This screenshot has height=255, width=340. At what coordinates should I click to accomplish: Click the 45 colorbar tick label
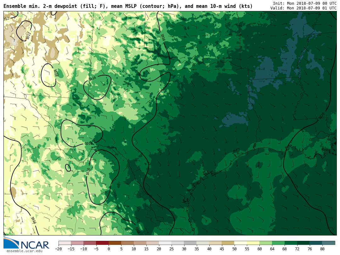click(x=222, y=249)
